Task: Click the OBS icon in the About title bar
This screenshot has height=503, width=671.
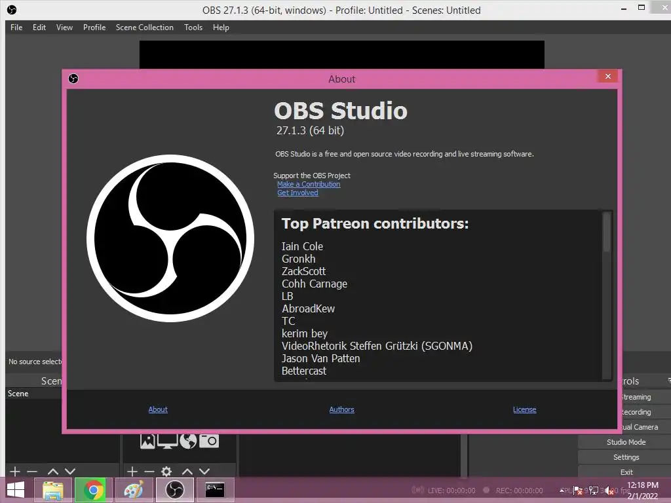Action: click(73, 79)
